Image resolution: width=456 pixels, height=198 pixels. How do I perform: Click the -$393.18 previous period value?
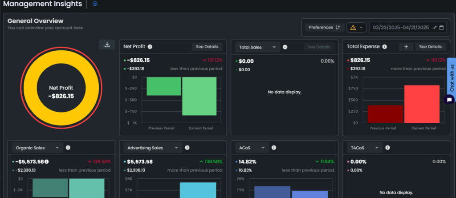tap(135, 69)
